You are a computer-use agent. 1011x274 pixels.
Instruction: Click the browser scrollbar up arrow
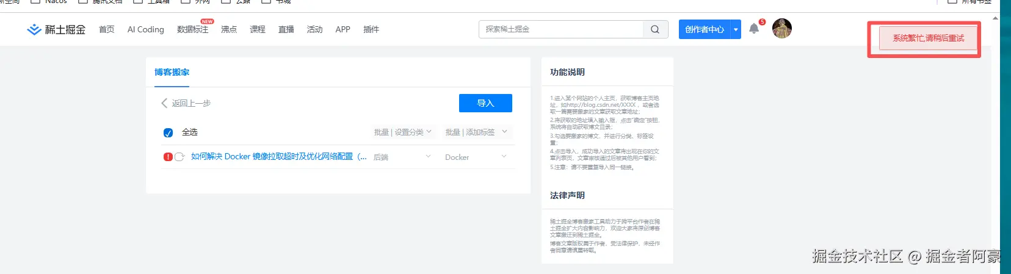click(996, 18)
